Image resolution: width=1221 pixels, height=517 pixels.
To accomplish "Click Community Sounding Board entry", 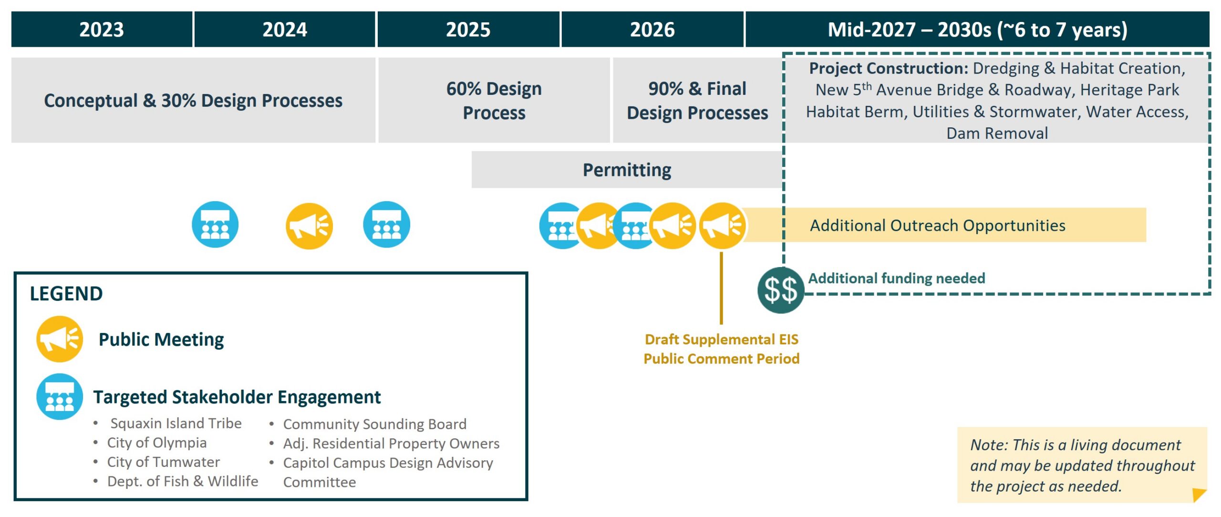I will point(375,424).
